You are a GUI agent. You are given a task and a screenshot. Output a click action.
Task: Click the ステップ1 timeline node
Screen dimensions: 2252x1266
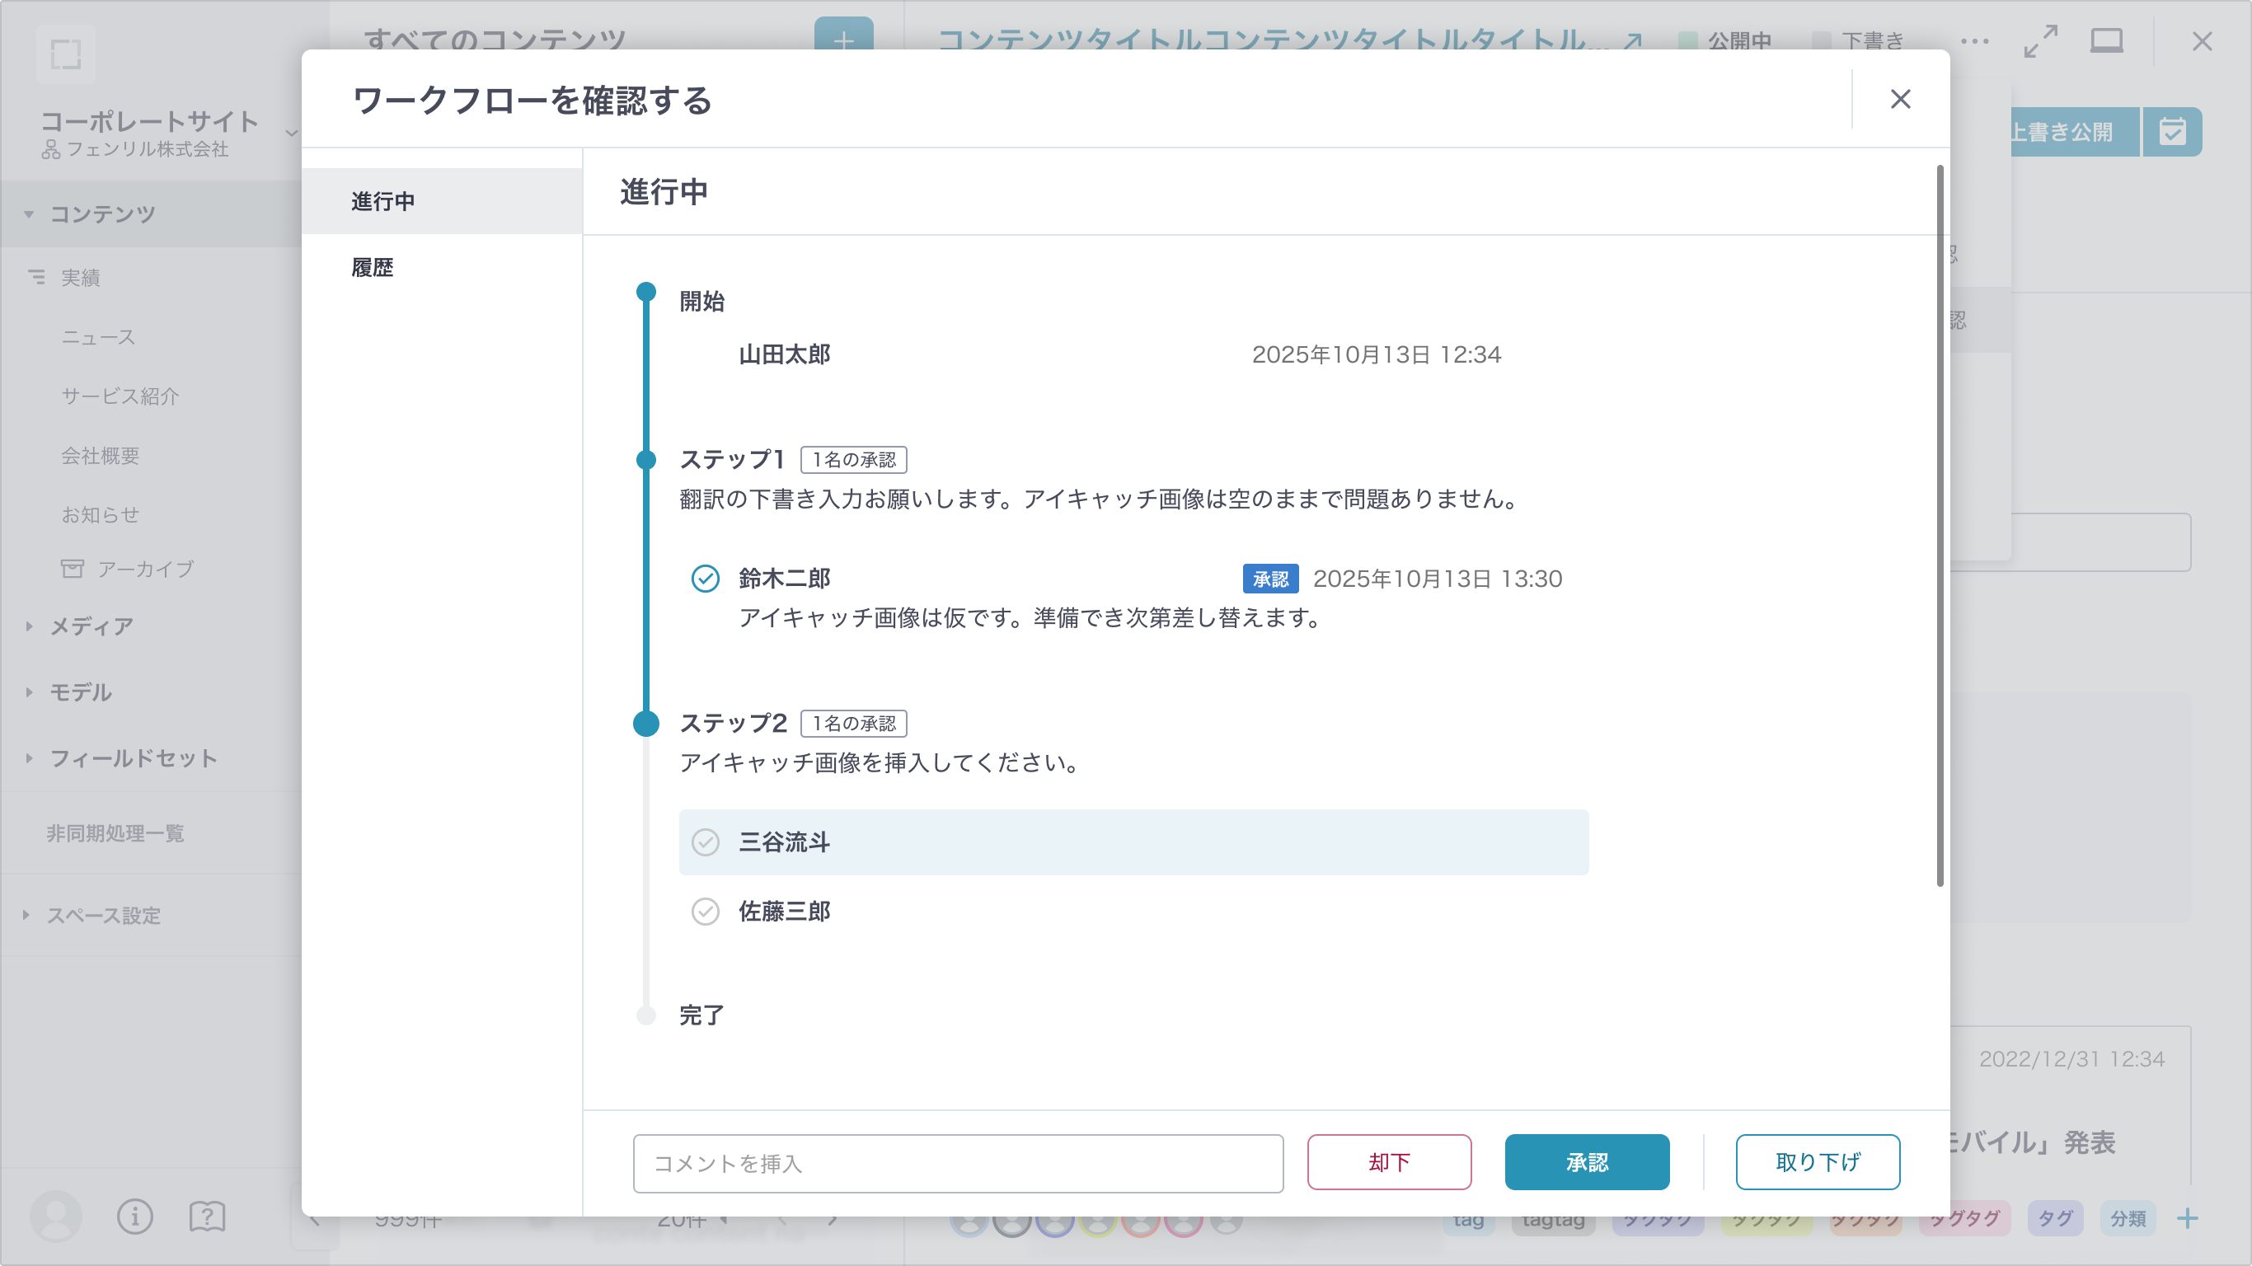pyautogui.click(x=646, y=460)
